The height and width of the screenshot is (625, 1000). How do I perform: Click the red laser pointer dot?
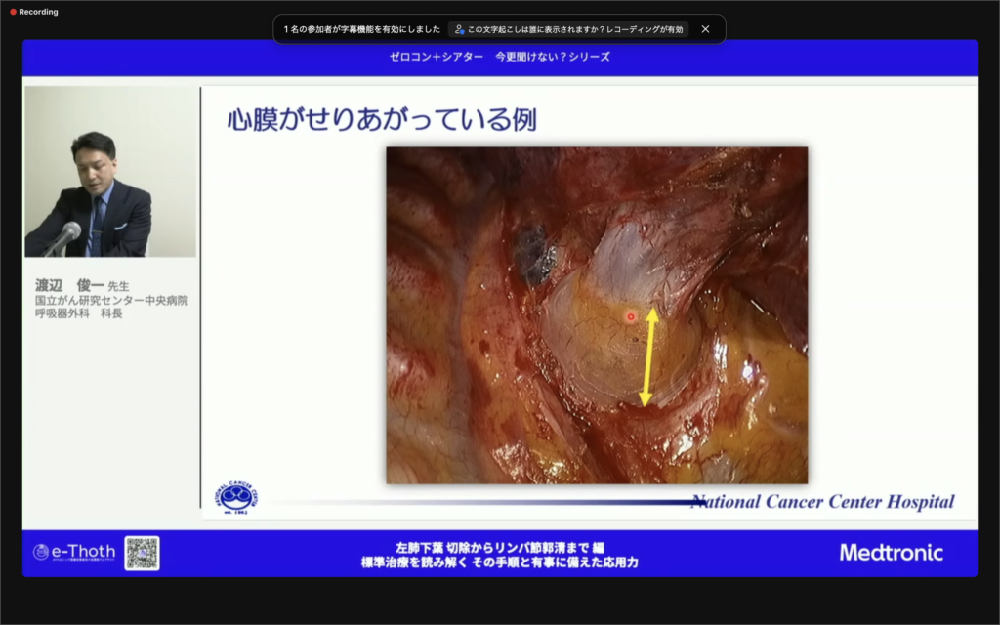pyautogui.click(x=631, y=316)
